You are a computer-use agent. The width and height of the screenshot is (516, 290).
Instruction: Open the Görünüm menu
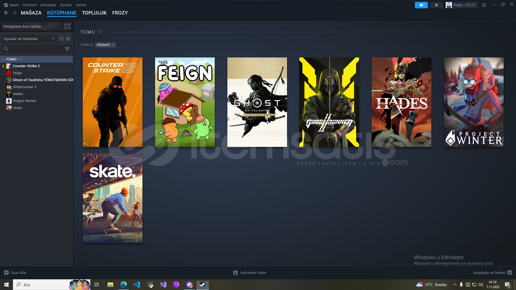29,5
